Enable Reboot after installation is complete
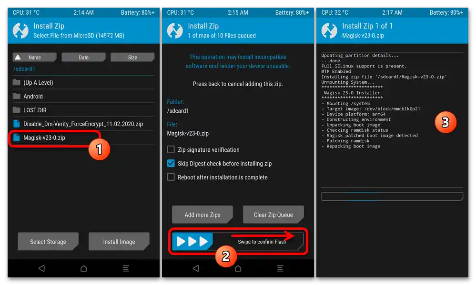476x285 pixels. [171, 177]
